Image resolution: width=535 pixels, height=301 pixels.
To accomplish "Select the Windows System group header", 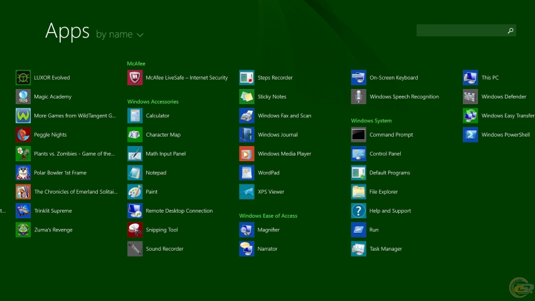I will pyautogui.click(x=371, y=120).
